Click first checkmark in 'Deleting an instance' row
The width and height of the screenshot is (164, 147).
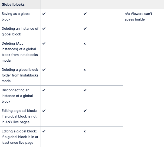44,28
